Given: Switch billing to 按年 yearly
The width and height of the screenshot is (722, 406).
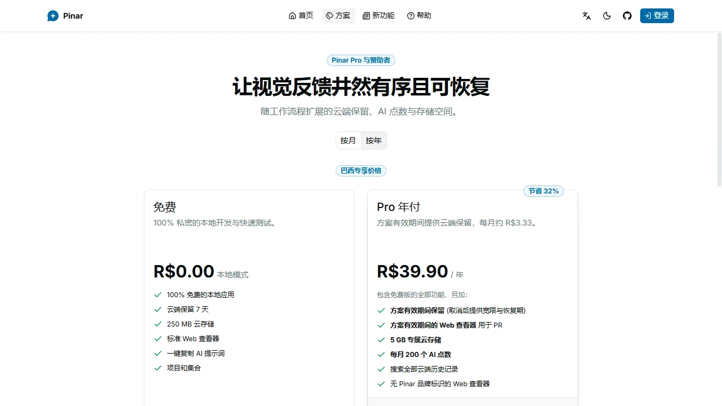Looking at the screenshot, I should click(374, 140).
